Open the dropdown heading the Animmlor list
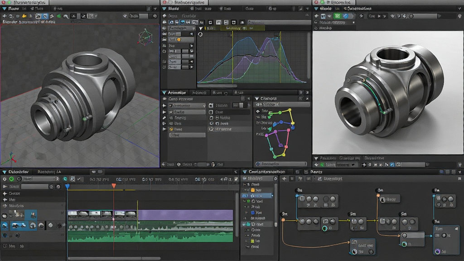 [187, 106]
